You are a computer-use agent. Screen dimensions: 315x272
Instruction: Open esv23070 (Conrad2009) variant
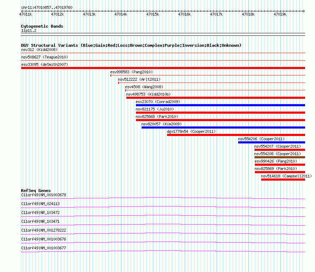(158, 102)
